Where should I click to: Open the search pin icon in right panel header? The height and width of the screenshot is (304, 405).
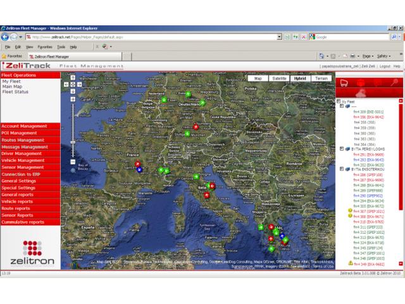point(394,83)
